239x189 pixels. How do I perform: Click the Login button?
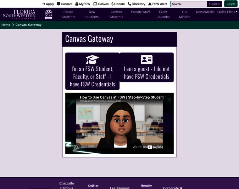(x=231, y=4)
